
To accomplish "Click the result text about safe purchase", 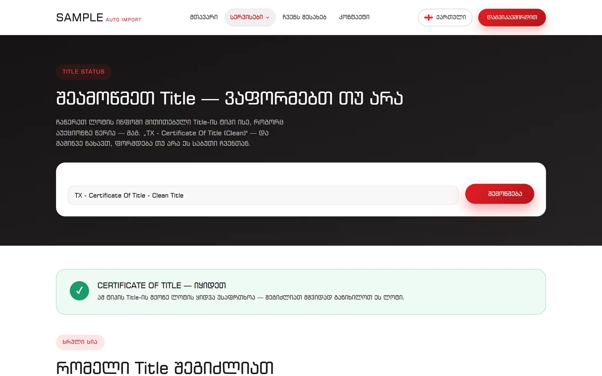I will (x=251, y=297).
